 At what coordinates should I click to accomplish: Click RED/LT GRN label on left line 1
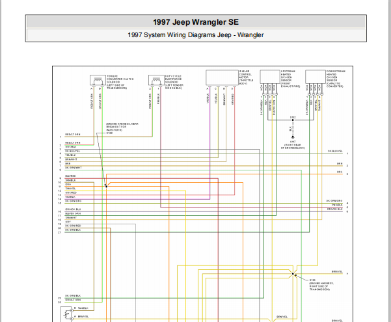(73, 135)
